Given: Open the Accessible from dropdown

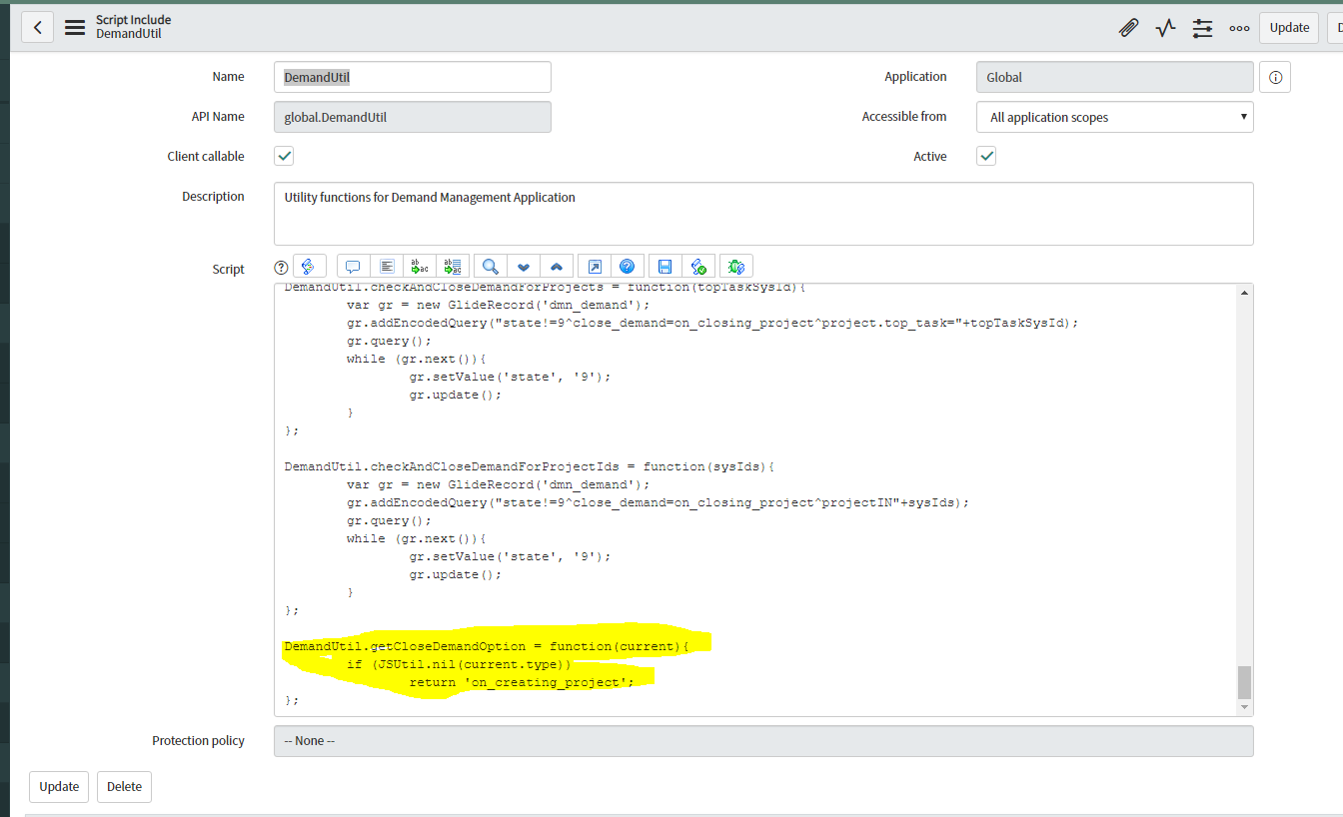Looking at the screenshot, I should click(1114, 117).
